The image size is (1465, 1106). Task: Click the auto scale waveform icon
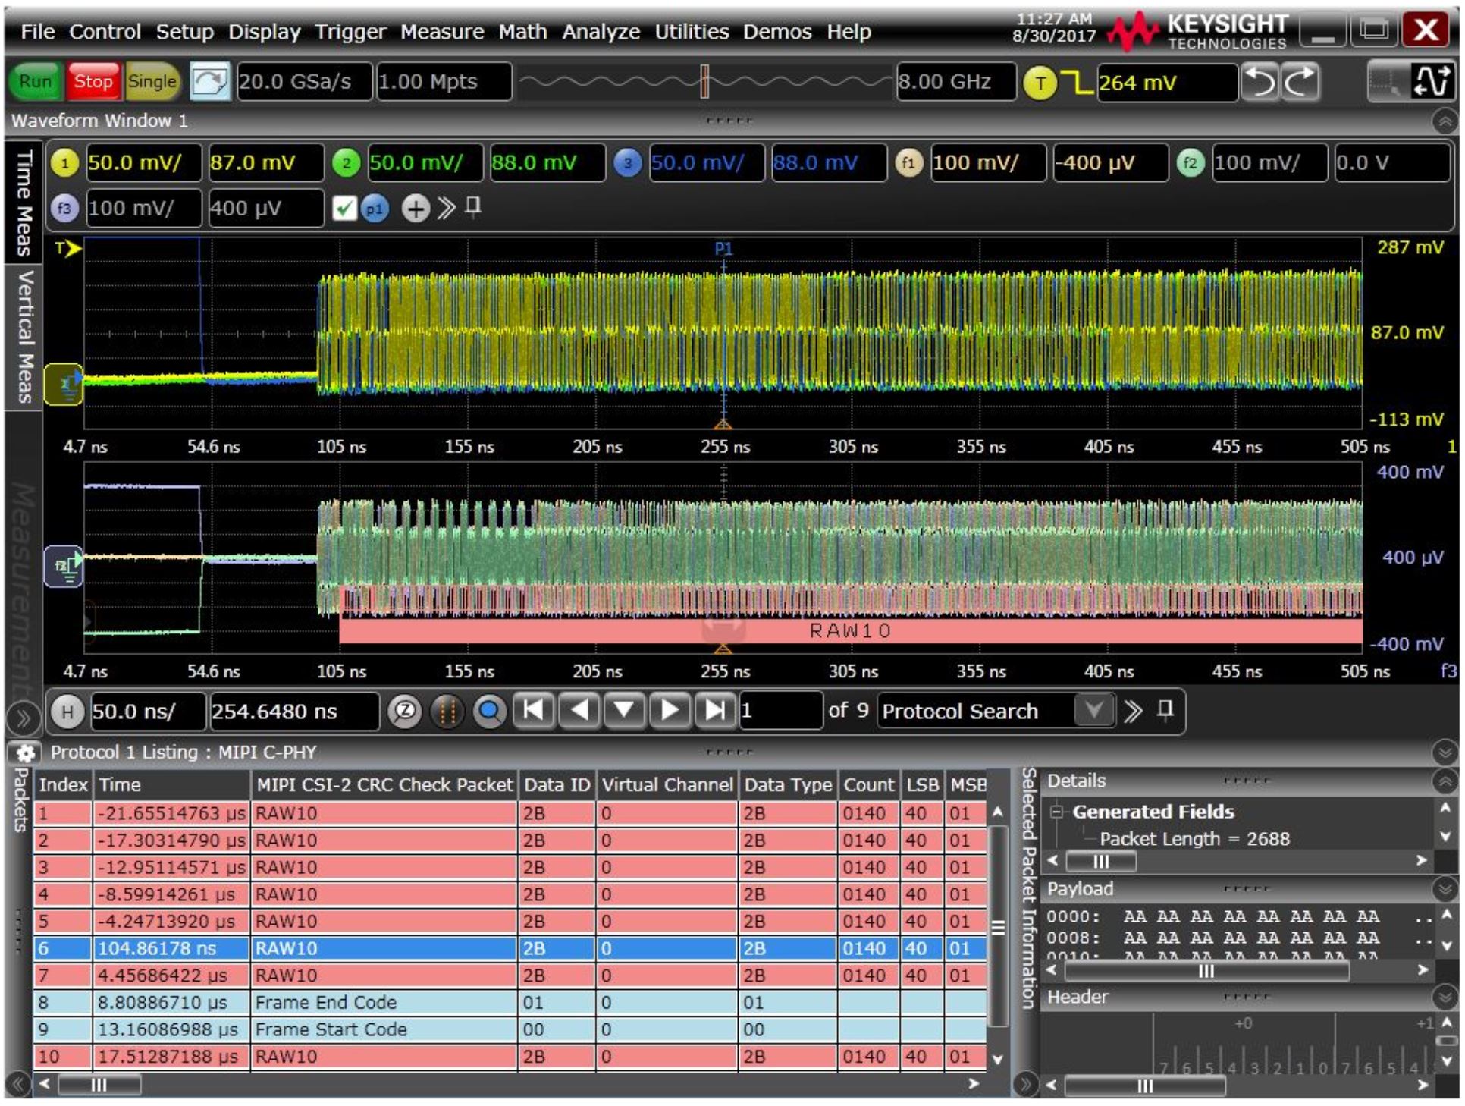(1432, 81)
